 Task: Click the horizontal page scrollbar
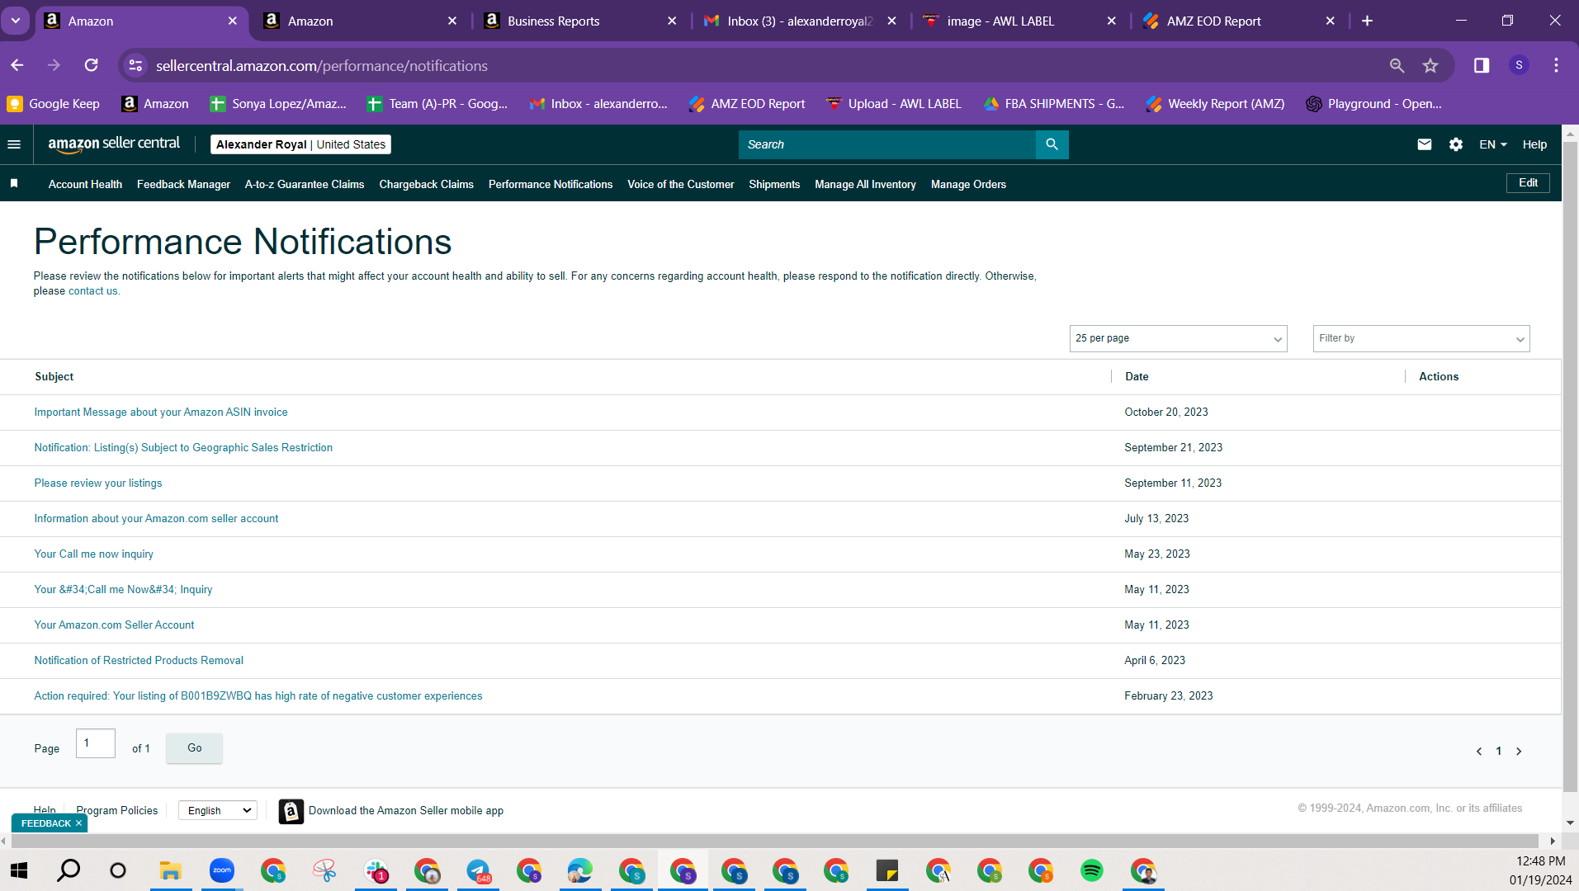pos(776,841)
